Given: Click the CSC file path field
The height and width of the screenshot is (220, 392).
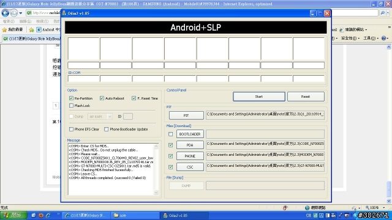Looking at the screenshot, I should [x=265, y=167].
